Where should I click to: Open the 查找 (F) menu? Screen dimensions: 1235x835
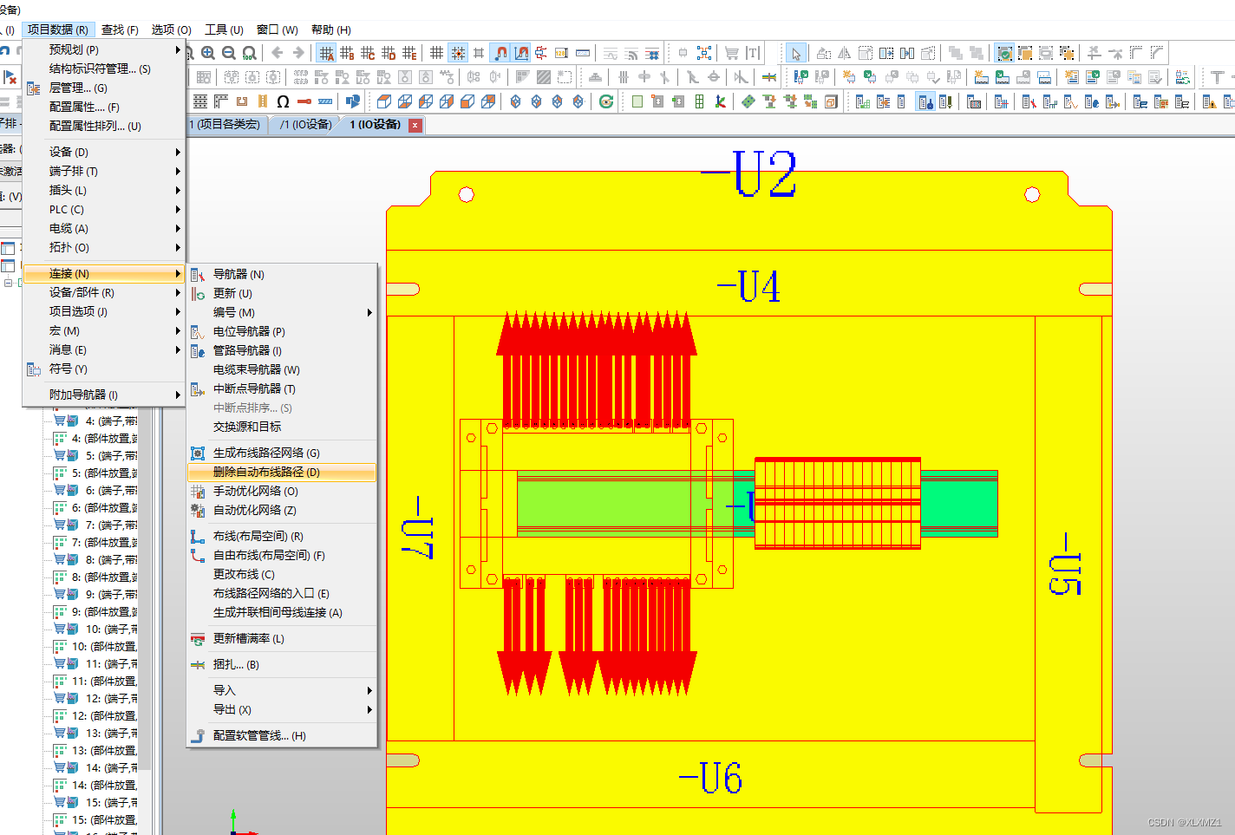pyautogui.click(x=120, y=29)
